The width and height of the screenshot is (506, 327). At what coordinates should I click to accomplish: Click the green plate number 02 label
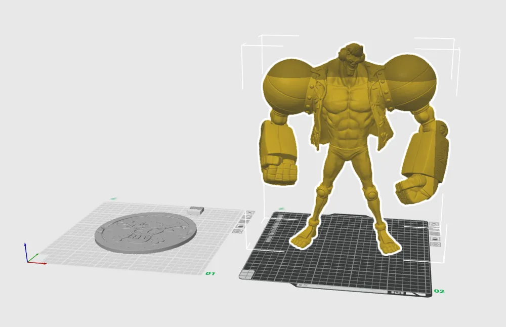pyautogui.click(x=439, y=291)
